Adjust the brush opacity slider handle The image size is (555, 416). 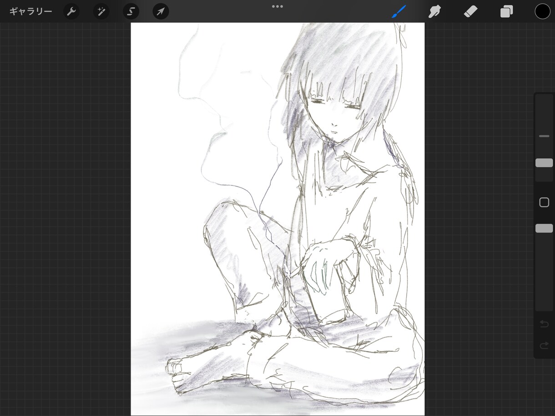[544, 228]
